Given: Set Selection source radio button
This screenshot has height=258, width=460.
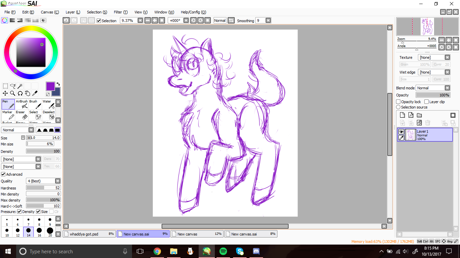Looking at the screenshot, I should coord(398,107).
